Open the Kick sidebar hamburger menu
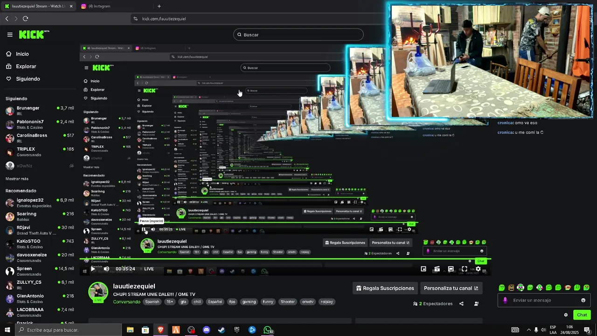The width and height of the screenshot is (597, 336). pyautogui.click(x=10, y=35)
